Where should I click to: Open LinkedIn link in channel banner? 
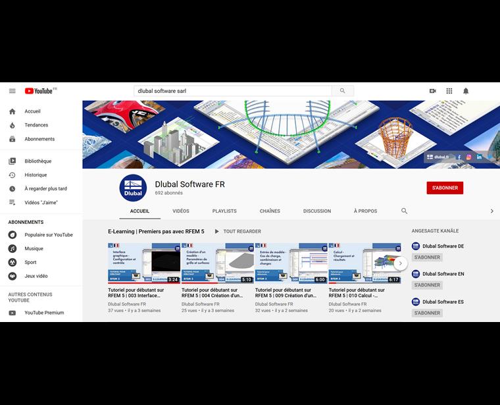coord(479,157)
